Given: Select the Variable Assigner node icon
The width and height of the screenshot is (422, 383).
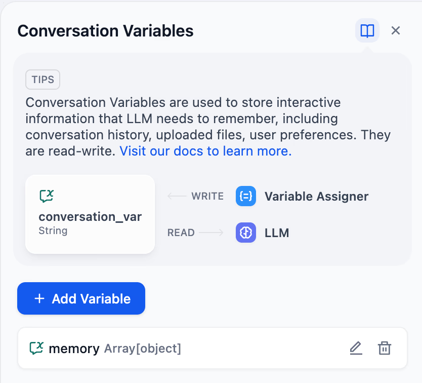Looking at the screenshot, I should 246,197.
